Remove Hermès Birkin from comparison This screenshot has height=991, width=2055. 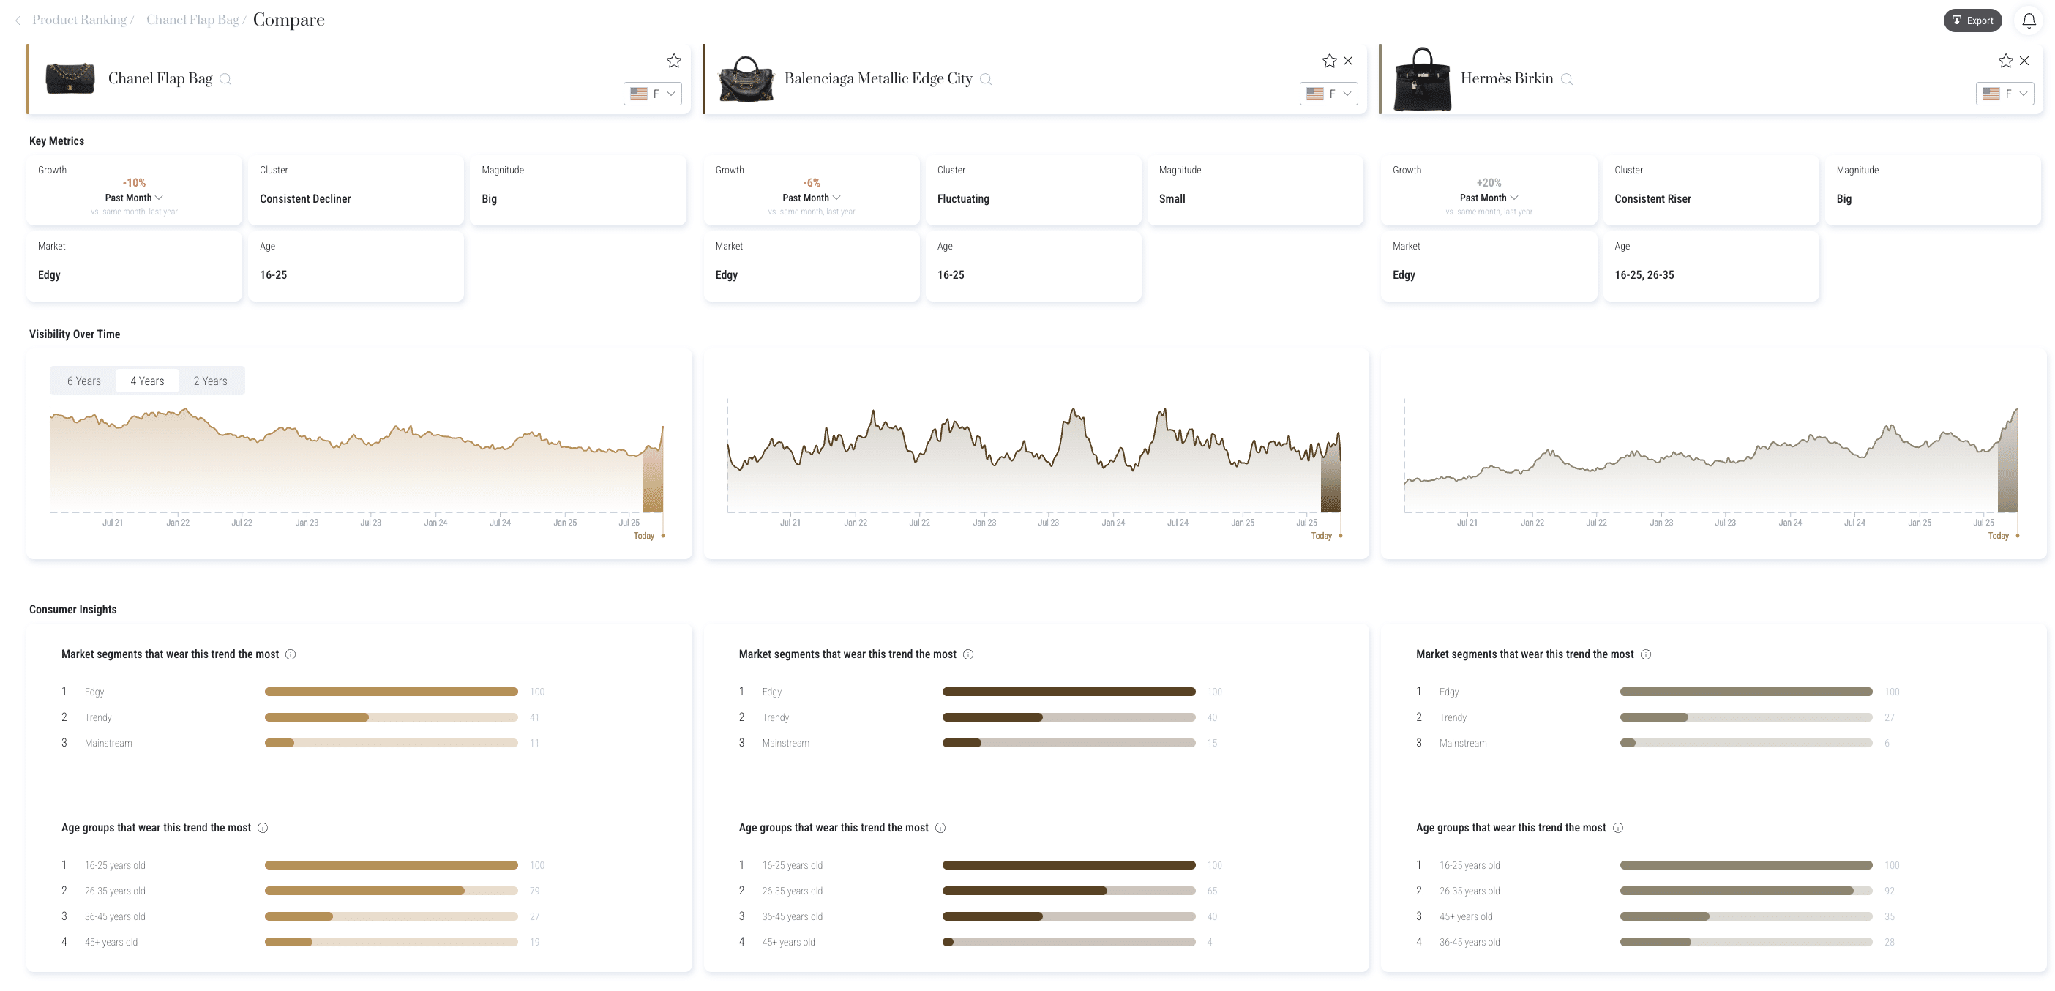click(x=2024, y=61)
